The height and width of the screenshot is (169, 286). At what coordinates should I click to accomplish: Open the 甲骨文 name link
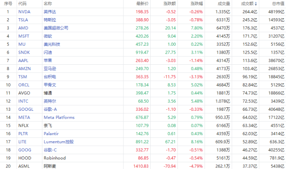50,85
